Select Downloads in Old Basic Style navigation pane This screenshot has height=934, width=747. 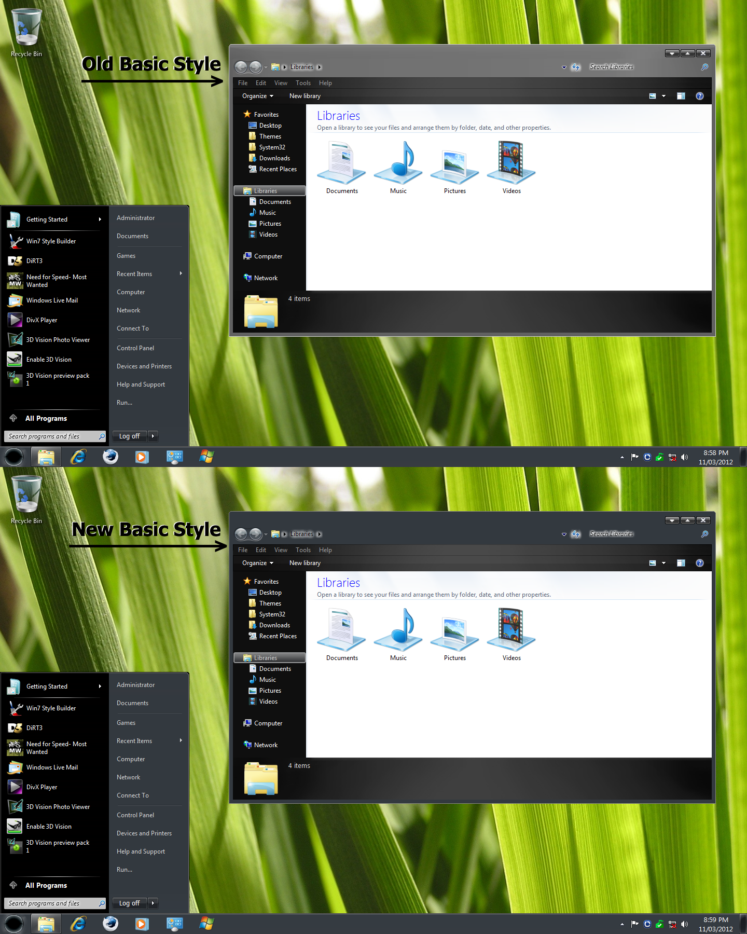click(274, 158)
